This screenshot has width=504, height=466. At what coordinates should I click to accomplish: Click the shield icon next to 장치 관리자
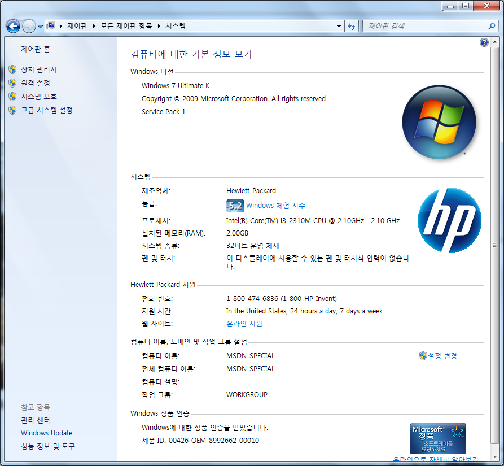pos(12,69)
